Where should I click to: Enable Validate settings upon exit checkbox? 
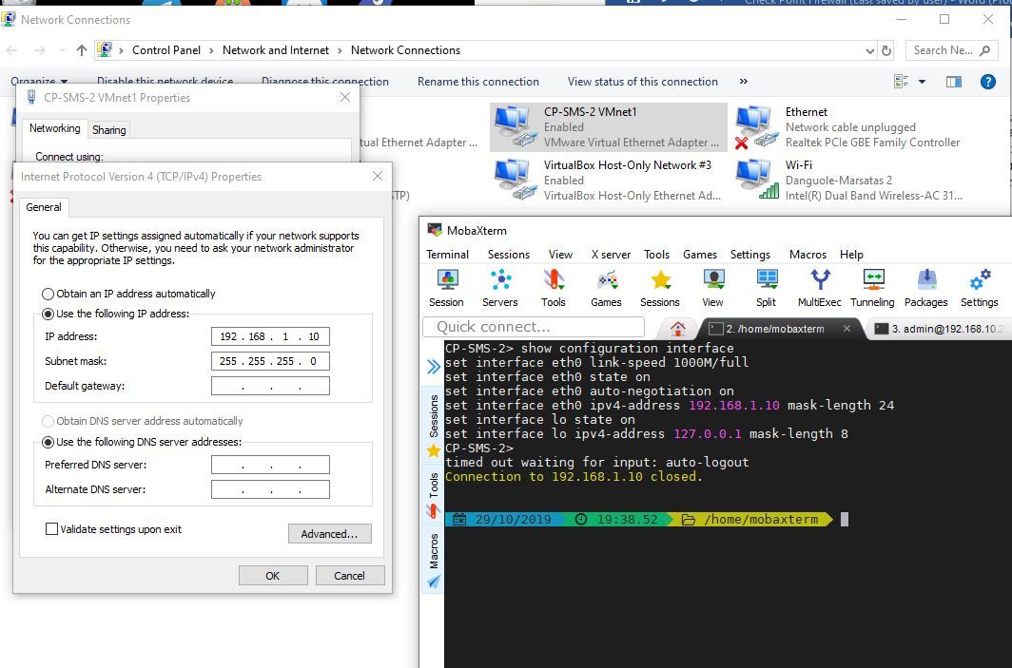(51, 529)
